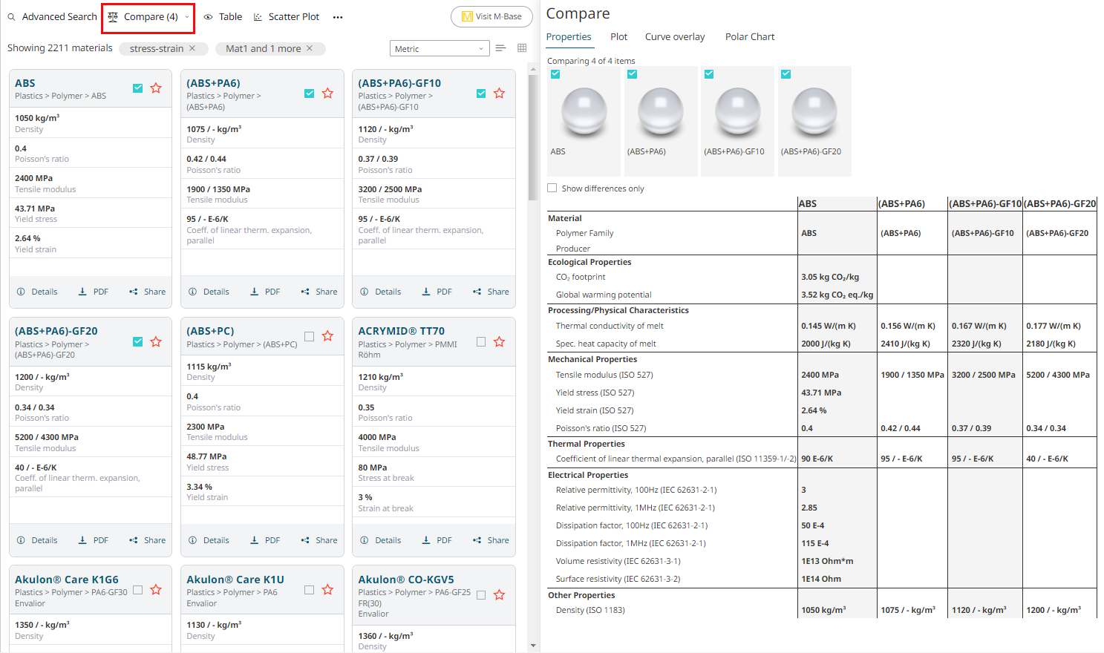
Task: Open Advanced Search with the magnifier icon
Action: (x=11, y=17)
